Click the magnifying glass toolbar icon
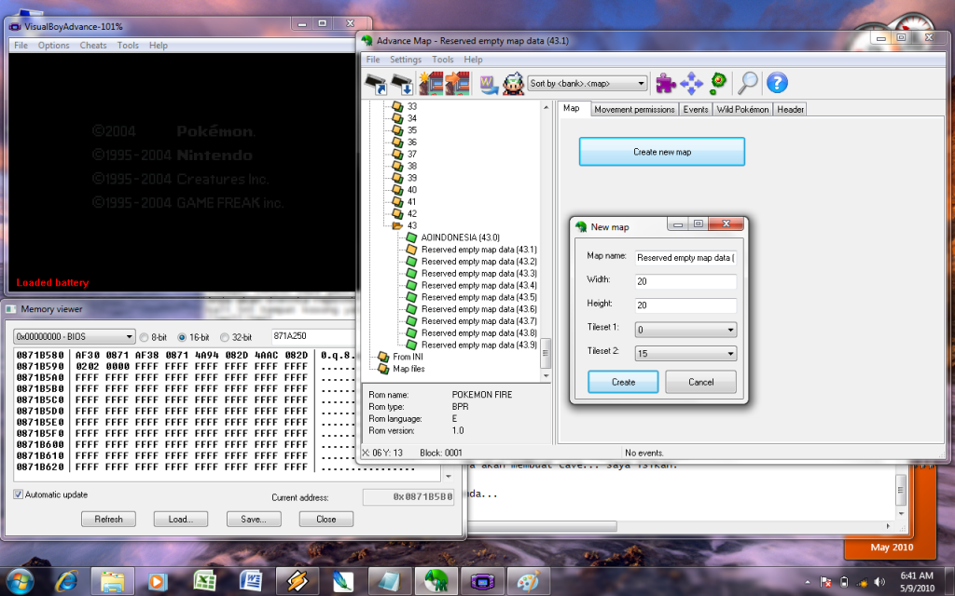Screen dimensions: 955x596 point(747,83)
